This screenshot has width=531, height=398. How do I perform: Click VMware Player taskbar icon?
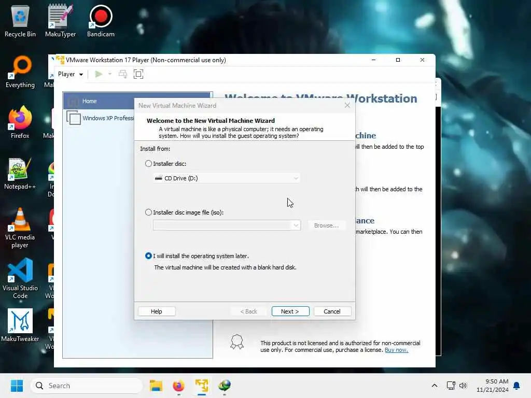[x=202, y=386]
